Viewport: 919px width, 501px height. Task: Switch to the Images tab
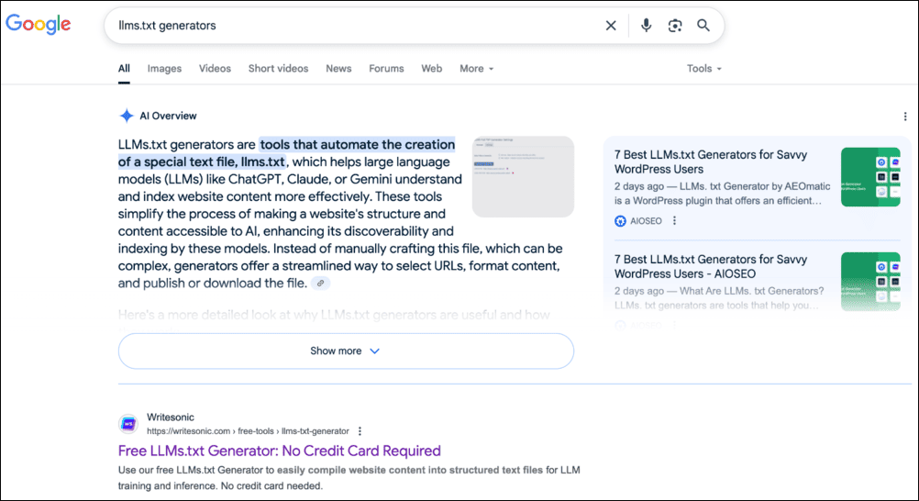[x=164, y=69]
